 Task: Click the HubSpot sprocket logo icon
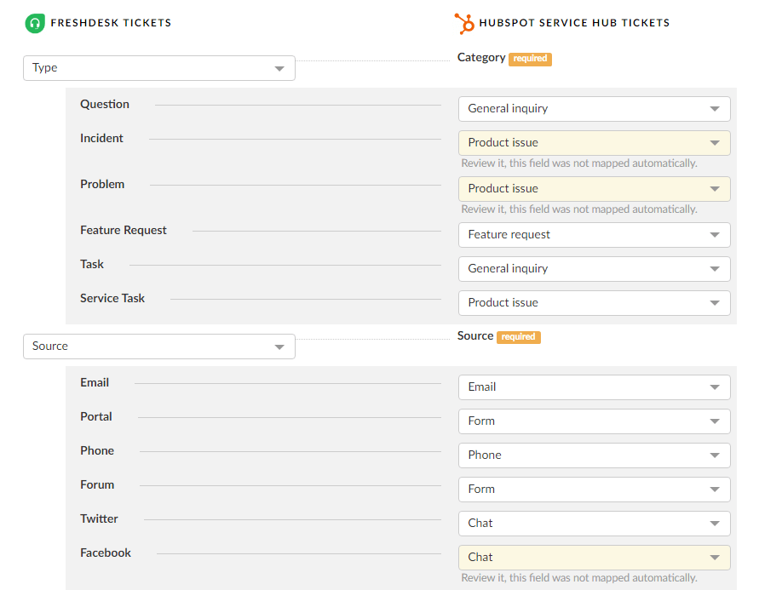point(464,23)
